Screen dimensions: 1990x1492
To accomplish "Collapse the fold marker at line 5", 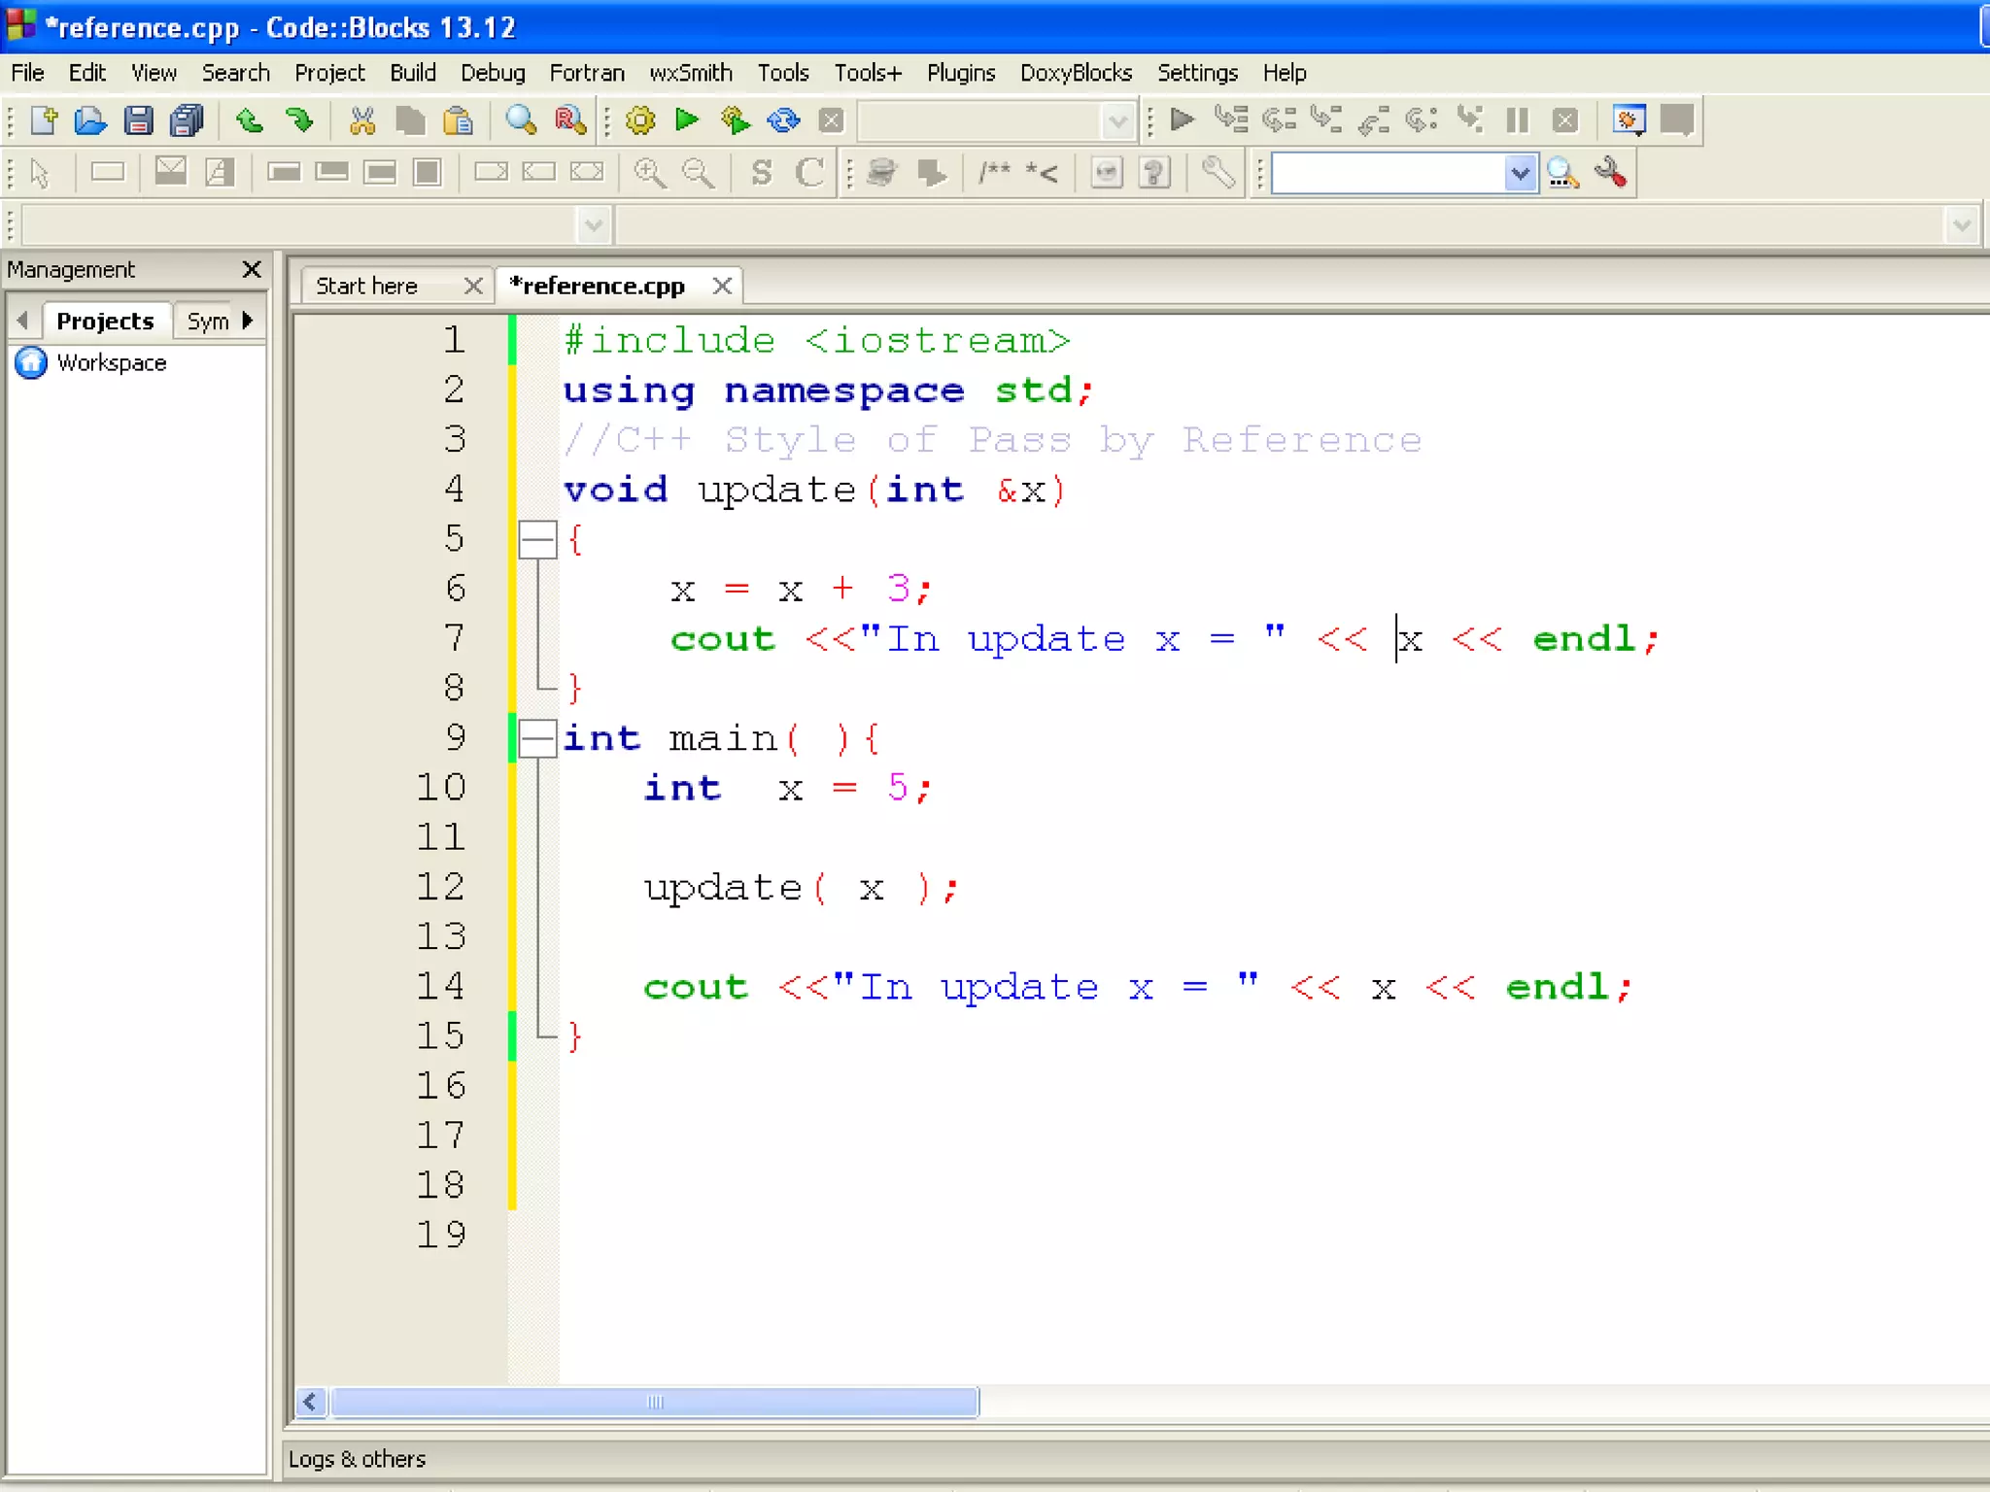I will click(536, 540).
